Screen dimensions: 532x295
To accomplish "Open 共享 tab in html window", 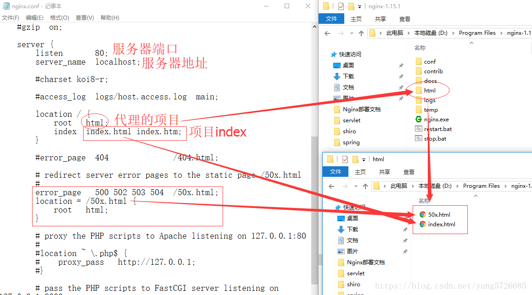I will pos(384,172).
